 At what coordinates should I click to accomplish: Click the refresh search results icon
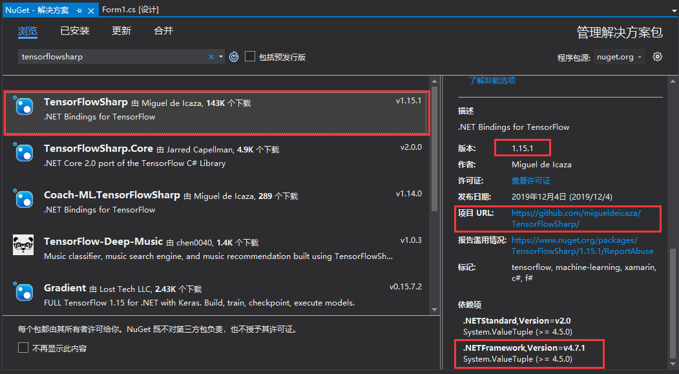pos(233,56)
